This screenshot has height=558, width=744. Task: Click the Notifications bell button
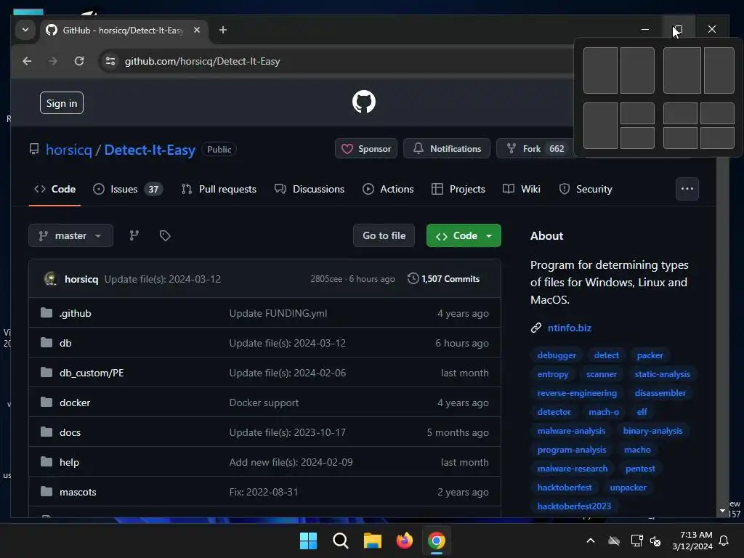[x=447, y=149]
